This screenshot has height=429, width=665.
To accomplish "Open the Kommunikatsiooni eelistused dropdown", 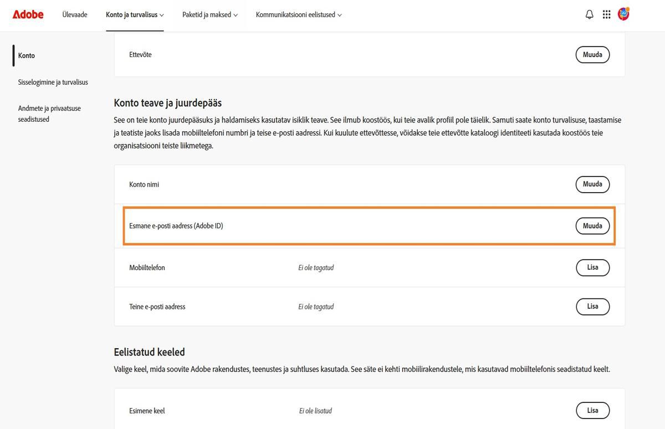I will point(299,14).
